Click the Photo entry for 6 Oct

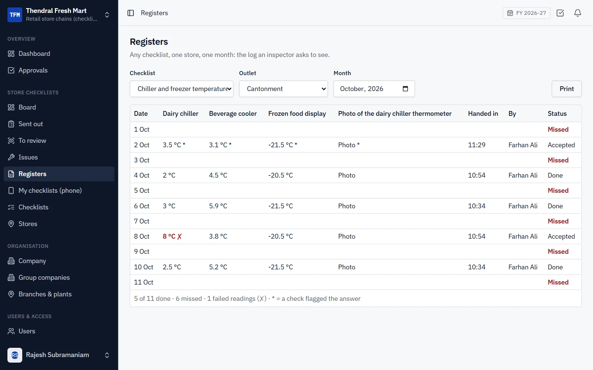point(347,206)
